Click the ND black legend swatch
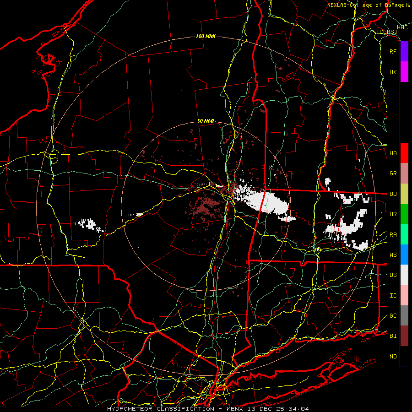This screenshot has height=412, width=412. (404, 356)
